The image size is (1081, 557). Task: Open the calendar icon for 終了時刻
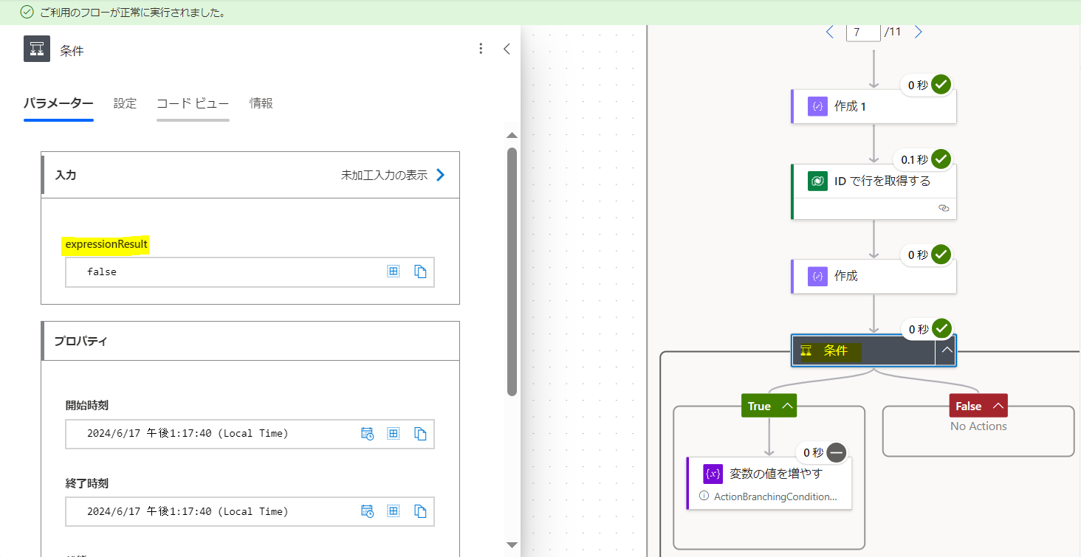click(x=367, y=511)
